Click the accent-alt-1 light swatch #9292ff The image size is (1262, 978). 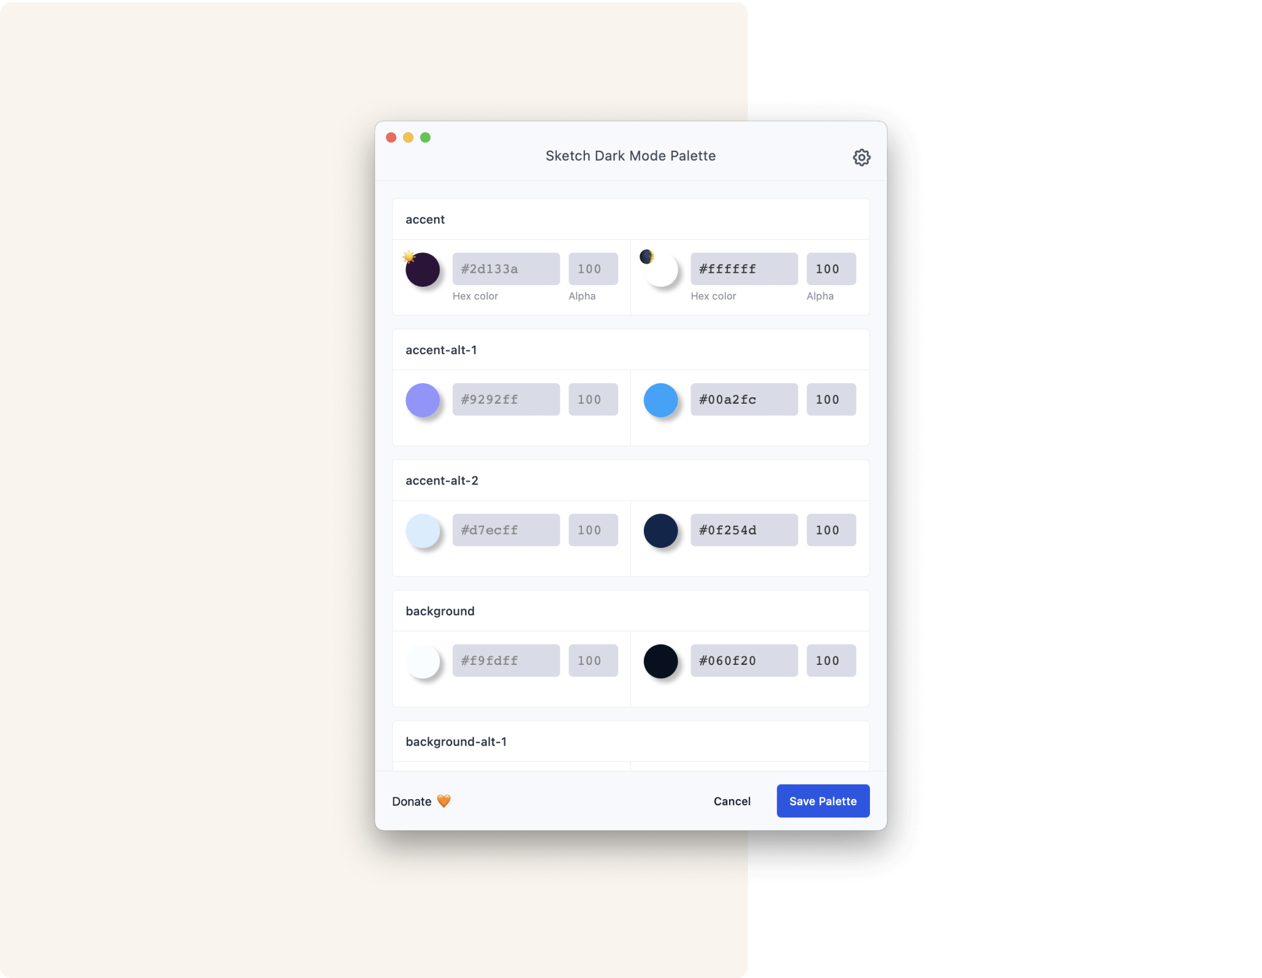(422, 398)
